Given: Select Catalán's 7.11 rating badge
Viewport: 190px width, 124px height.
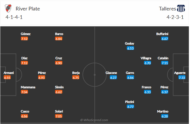Looking at the screenshot, I should [x=165, y=63].
